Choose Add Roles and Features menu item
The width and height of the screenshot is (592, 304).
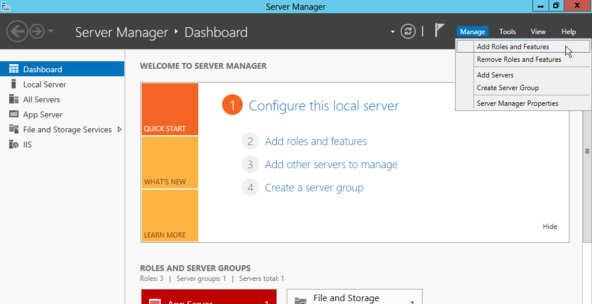(523, 47)
